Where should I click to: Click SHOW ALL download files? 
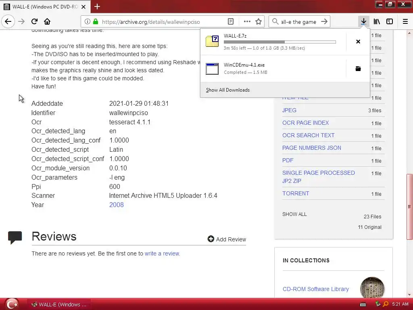coord(294,214)
